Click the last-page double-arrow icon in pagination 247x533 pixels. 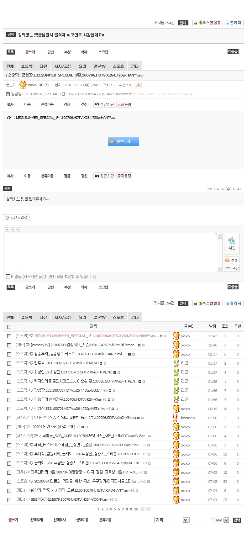(149, 509)
